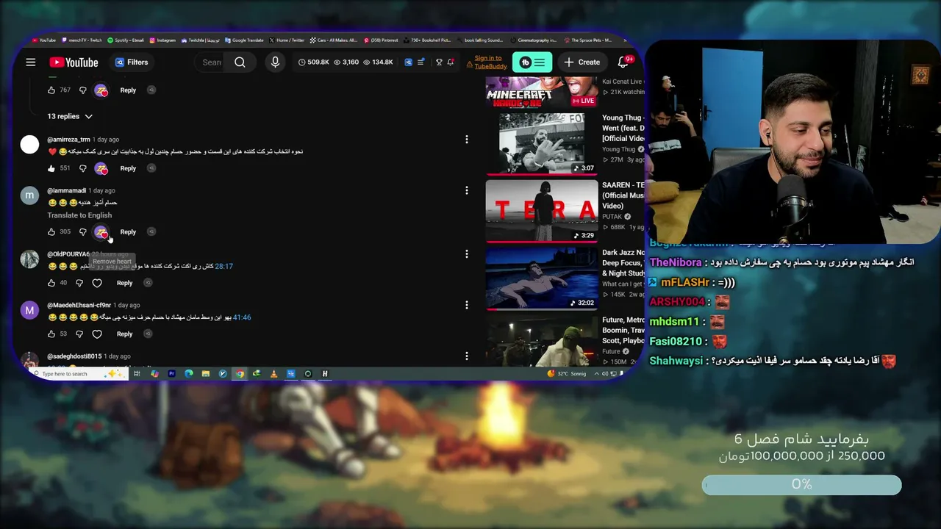The width and height of the screenshot is (941, 529).
Task: Switch to the Spotify browser tab
Action: [126, 40]
